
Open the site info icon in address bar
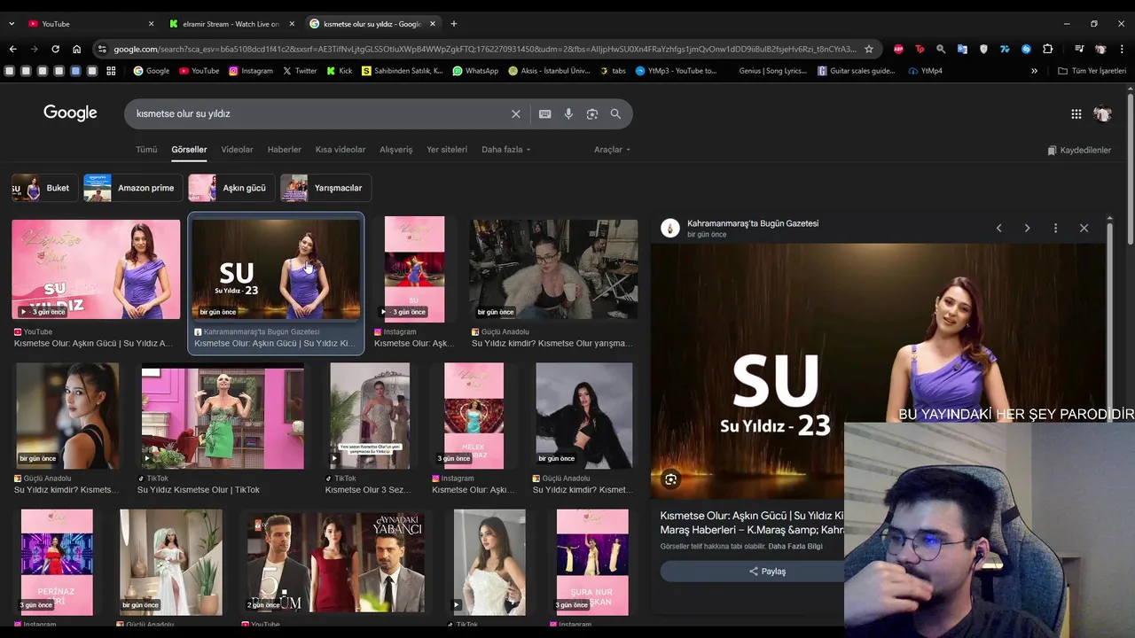click(102, 49)
